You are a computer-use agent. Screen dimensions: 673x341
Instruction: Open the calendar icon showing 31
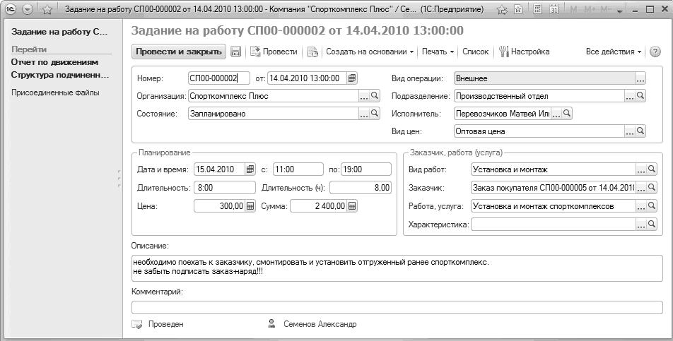(x=554, y=9)
